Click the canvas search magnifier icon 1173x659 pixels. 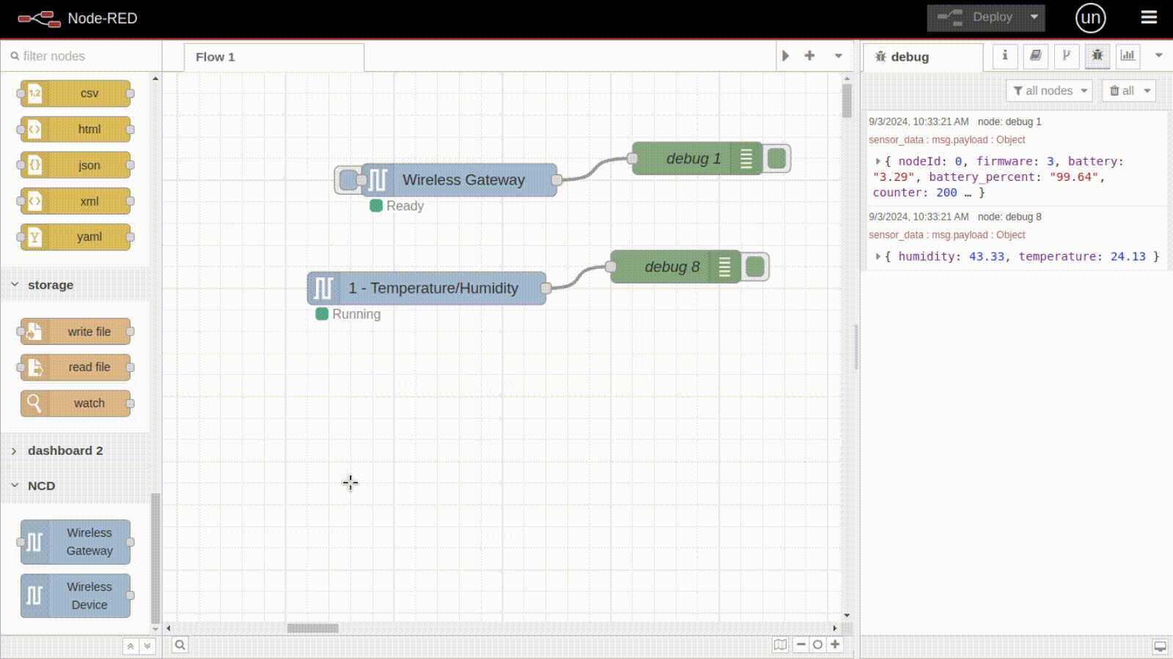pos(180,644)
